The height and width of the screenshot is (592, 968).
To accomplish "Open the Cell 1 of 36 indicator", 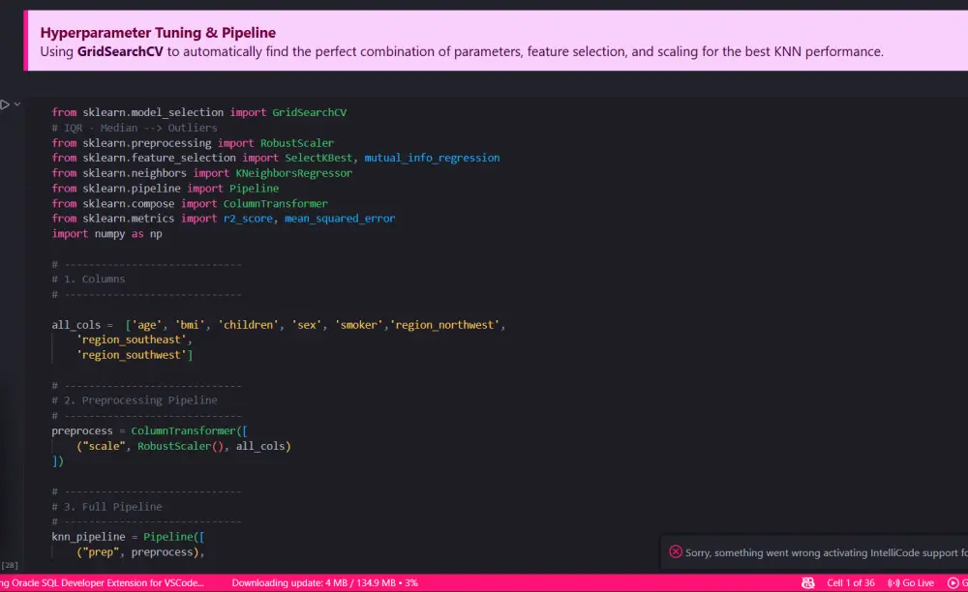I will click(x=851, y=583).
